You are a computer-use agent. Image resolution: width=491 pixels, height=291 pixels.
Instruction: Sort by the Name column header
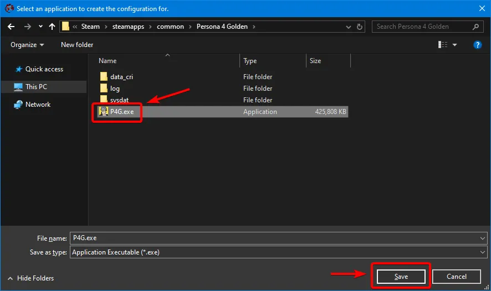167,61
